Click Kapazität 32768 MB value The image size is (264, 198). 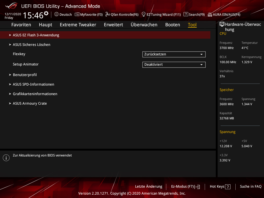(x=227, y=118)
